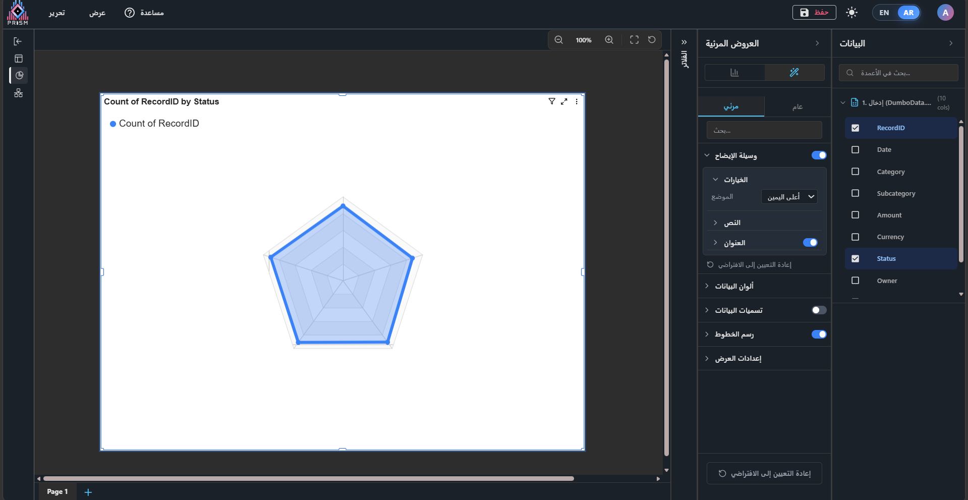Image resolution: width=968 pixels, height=500 pixels.
Task: Enable the تسميات البيانات toggle
Action: coord(819,310)
